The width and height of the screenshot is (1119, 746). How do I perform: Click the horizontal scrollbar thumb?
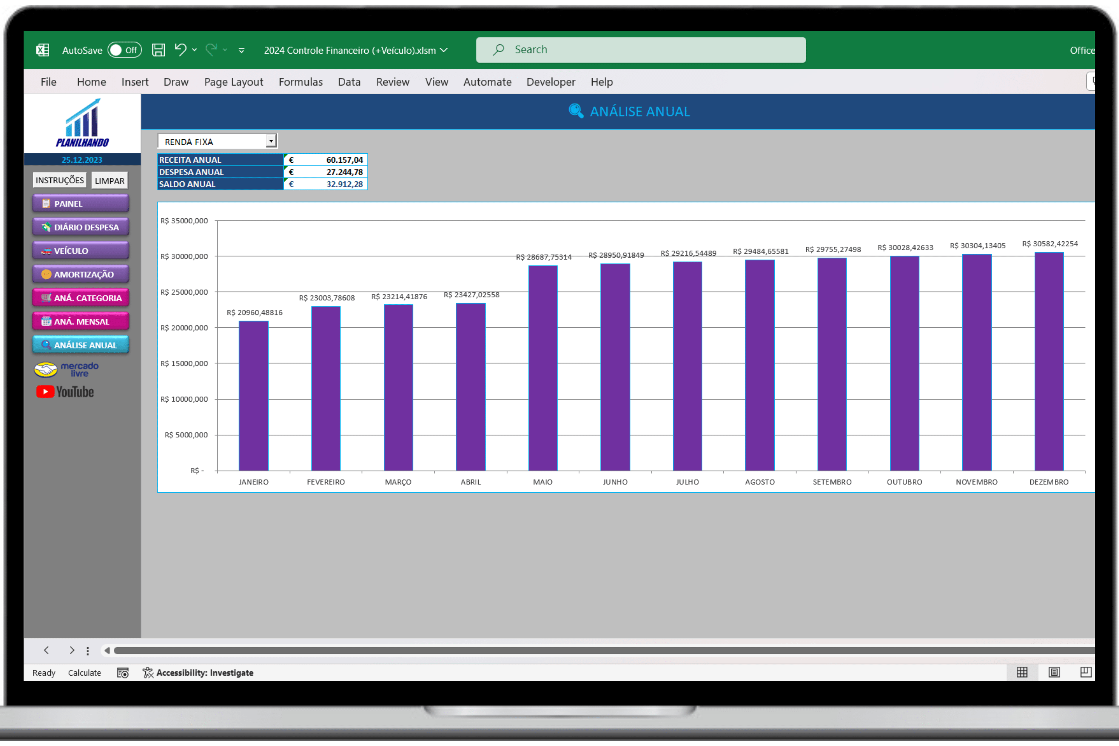pyautogui.click(x=604, y=651)
